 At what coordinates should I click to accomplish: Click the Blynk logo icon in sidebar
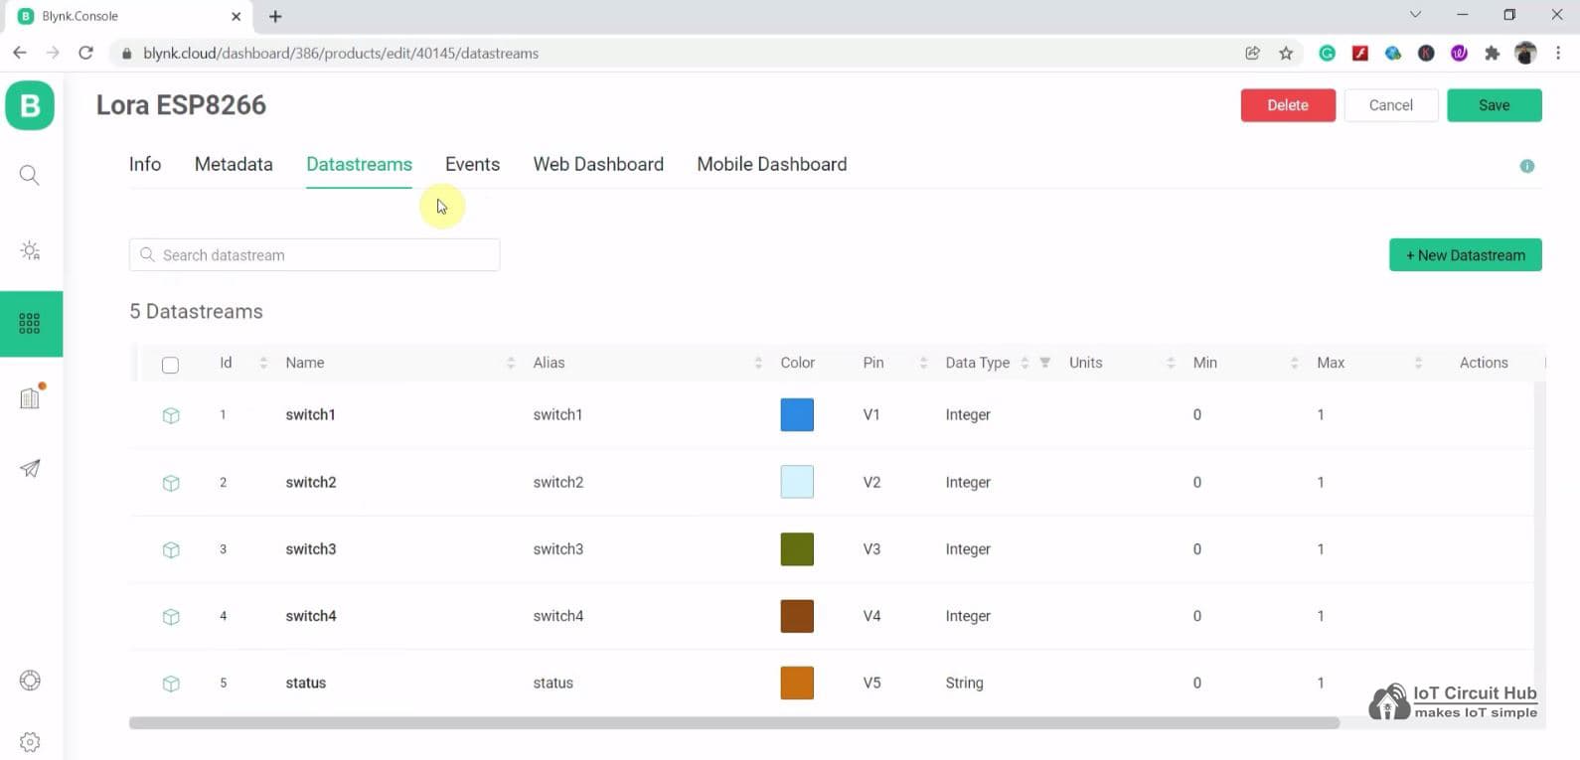[30, 105]
